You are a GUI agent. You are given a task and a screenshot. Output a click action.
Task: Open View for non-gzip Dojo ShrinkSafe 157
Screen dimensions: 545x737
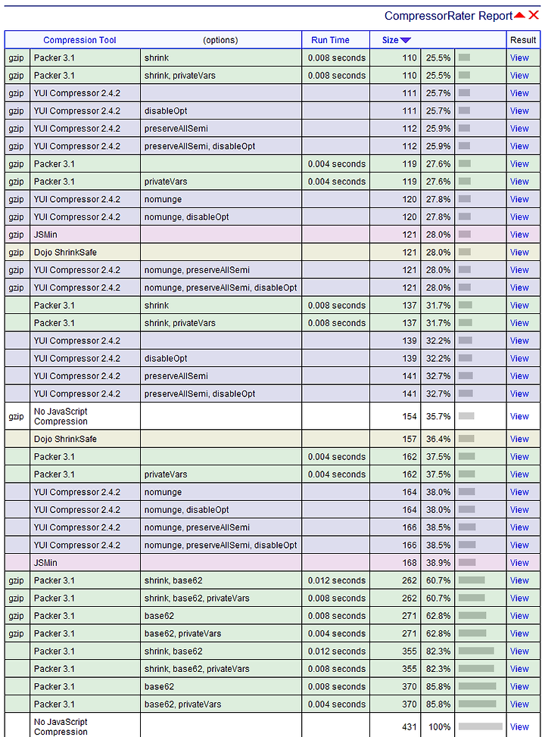519,439
